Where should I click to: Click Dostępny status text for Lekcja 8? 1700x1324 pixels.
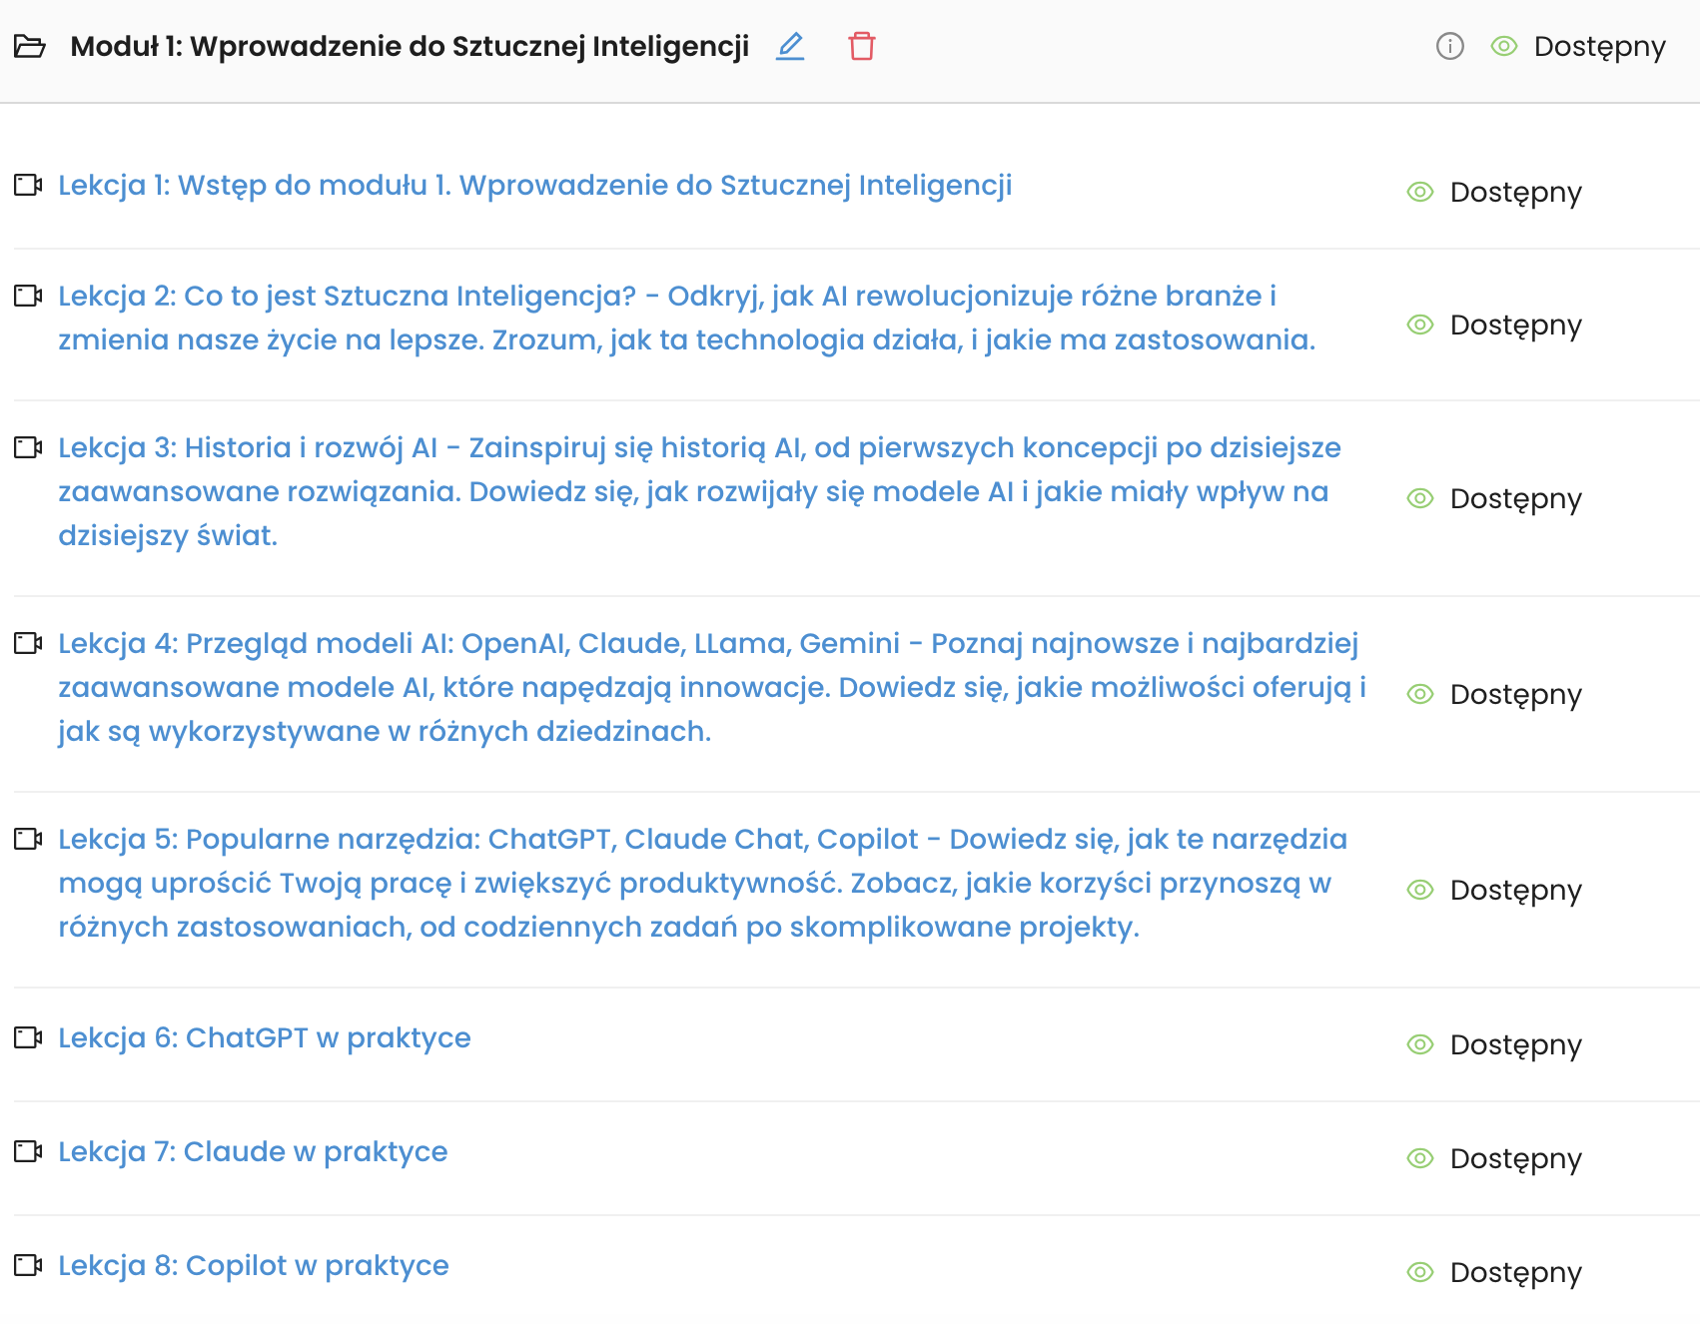click(1516, 1273)
